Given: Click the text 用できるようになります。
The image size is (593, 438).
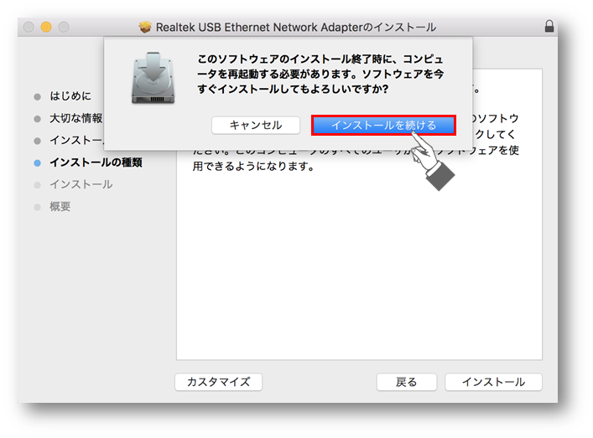Looking at the screenshot, I should click(x=253, y=166).
